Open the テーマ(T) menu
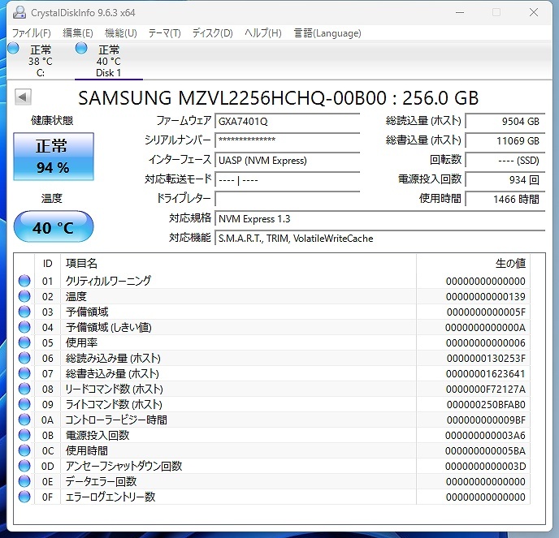 165,33
